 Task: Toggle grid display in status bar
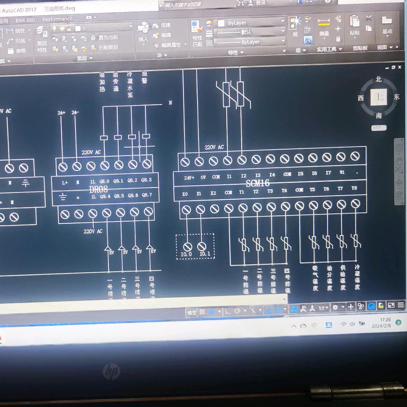click(202, 312)
